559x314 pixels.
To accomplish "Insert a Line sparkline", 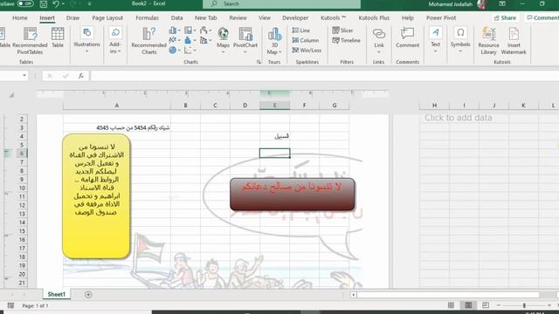I will pos(301,31).
